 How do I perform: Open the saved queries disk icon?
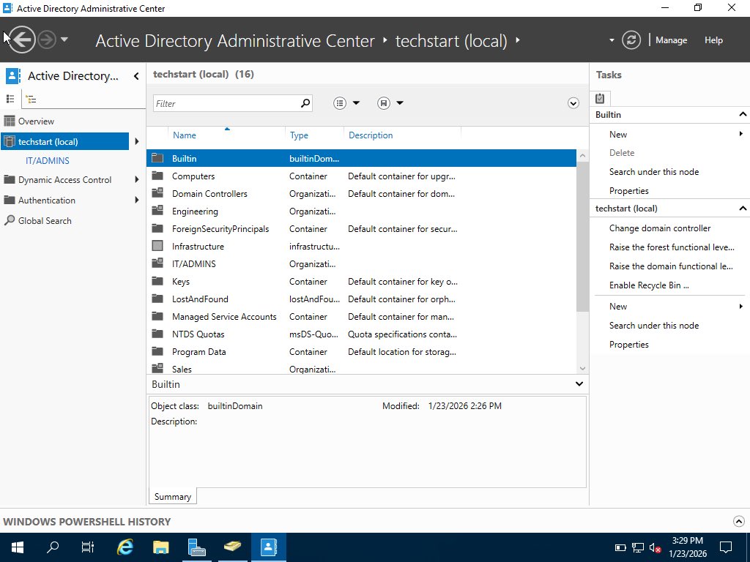tap(384, 103)
